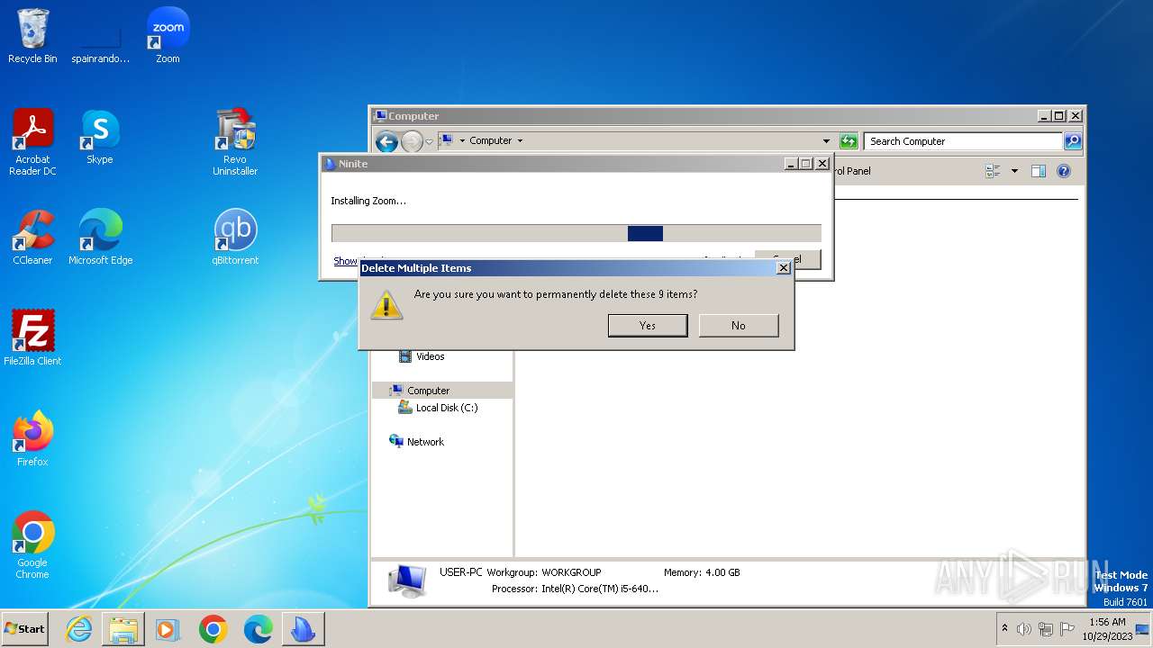Viewport: 1153px width, 648px height.
Task: Open Microsoft Edge desktop shortcut
Action: pyautogui.click(x=100, y=238)
